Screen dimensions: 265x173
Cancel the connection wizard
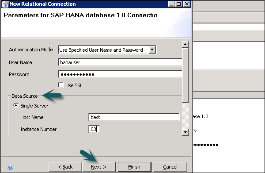click(170, 167)
